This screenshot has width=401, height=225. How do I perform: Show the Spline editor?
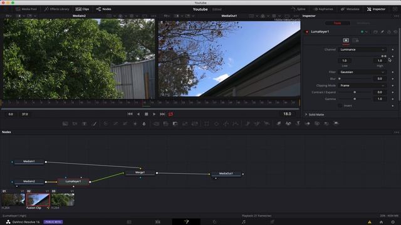pyautogui.click(x=298, y=9)
